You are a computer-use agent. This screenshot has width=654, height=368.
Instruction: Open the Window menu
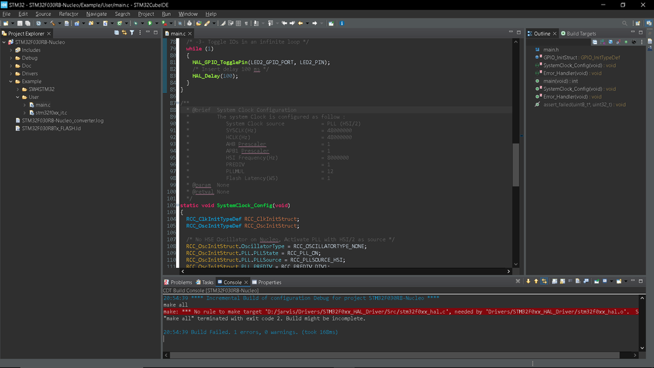[x=188, y=14]
